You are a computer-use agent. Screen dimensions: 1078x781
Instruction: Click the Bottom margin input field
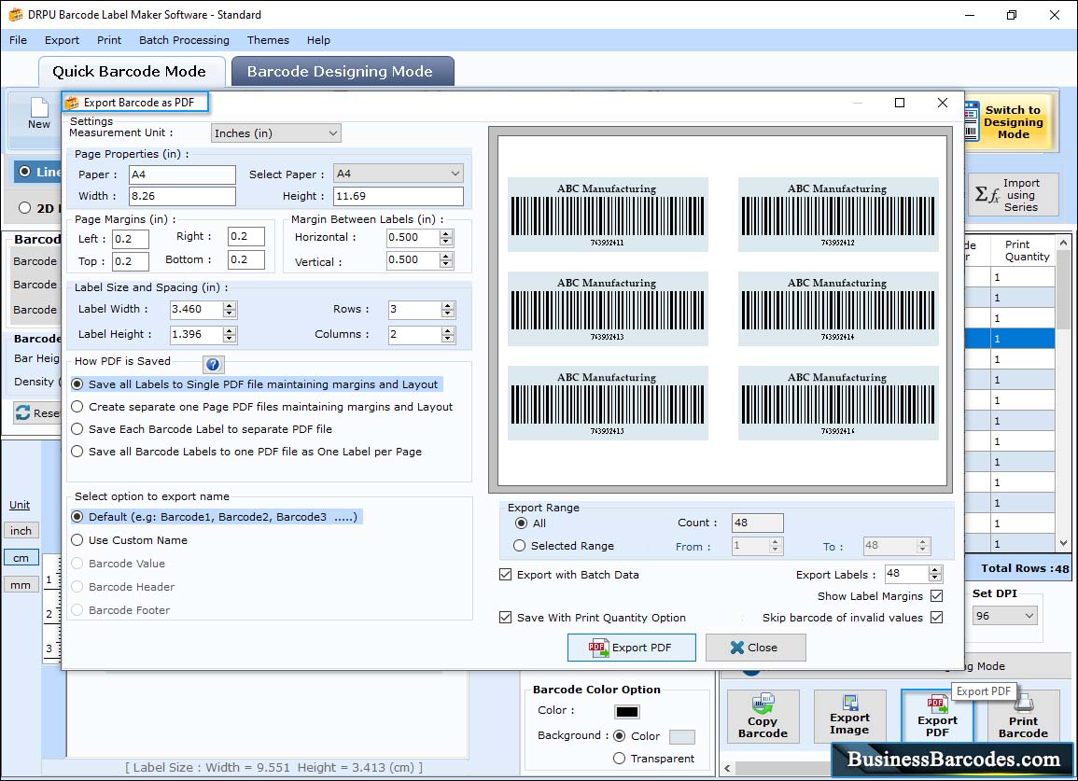click(x=246, y=260)
